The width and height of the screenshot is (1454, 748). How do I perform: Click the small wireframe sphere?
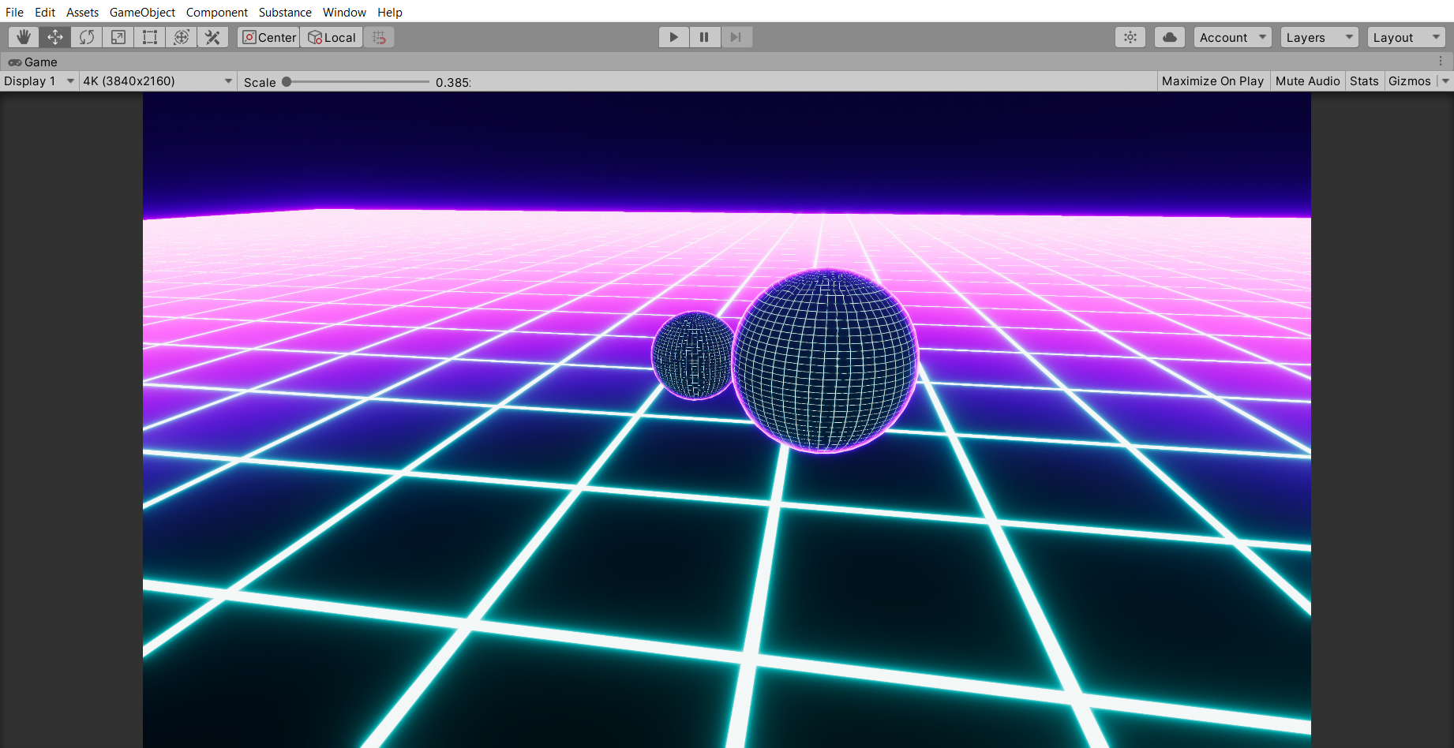(x=694, y=355)
